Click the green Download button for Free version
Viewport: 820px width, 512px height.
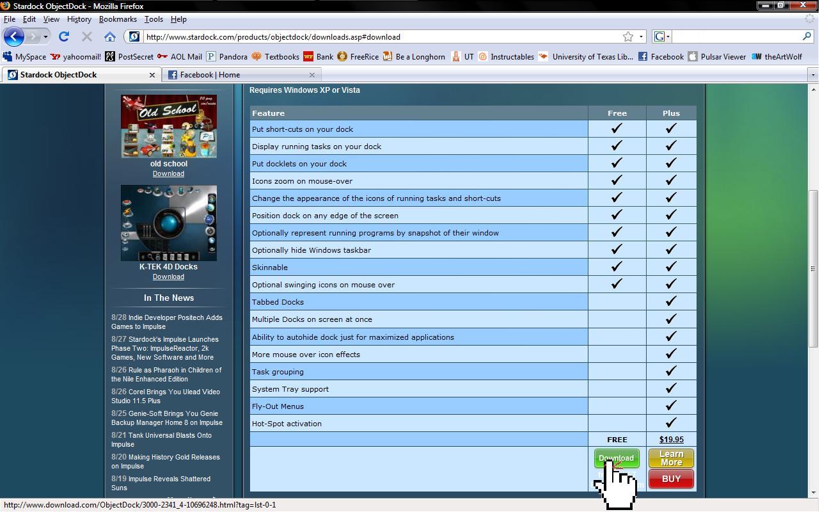617,458
